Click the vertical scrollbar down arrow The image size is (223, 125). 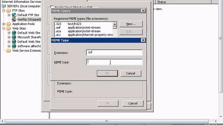(x=221, y=117)
